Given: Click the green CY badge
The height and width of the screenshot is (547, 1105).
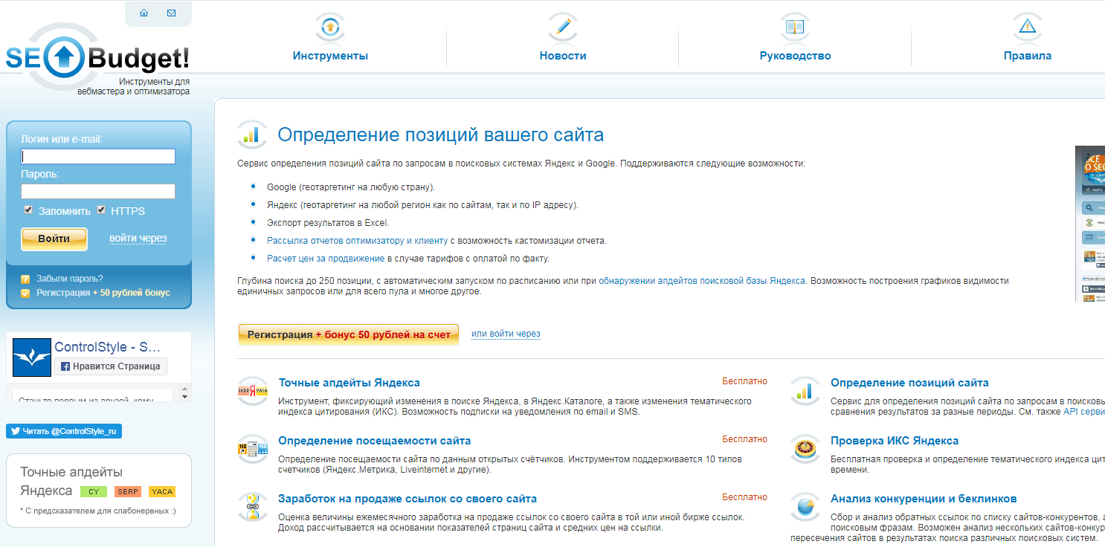Looking at the screenshot, I should click(x=94, y=492).
